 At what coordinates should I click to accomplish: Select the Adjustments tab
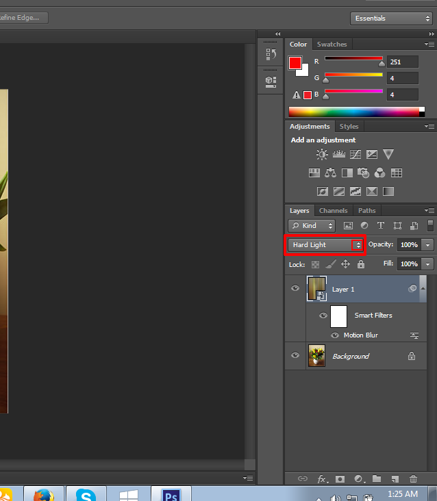[310, 126]
